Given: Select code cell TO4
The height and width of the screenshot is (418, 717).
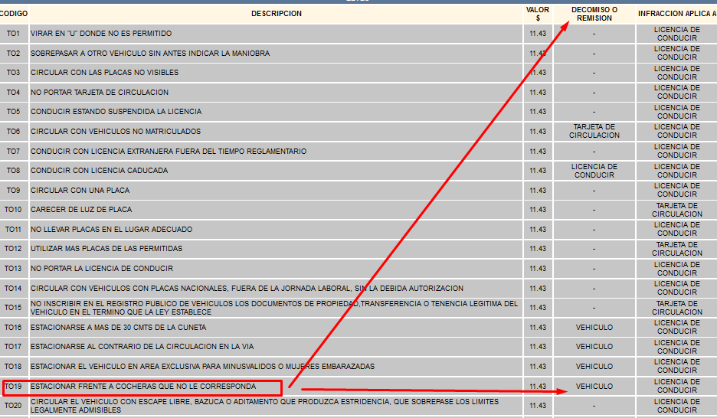Looking at the screenshot, I should (x=13, y=93).
